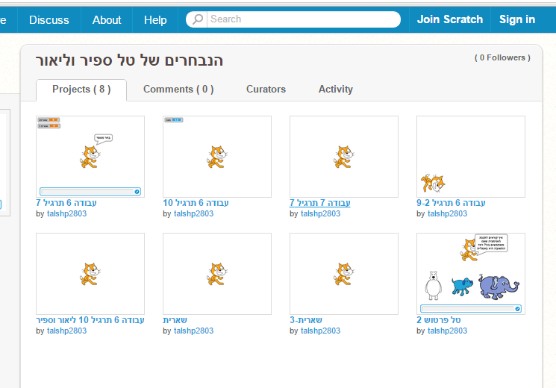Click the title link עבודה 6 תרגיל 10
The image size is (556, 388).
[x=196, y=203]
